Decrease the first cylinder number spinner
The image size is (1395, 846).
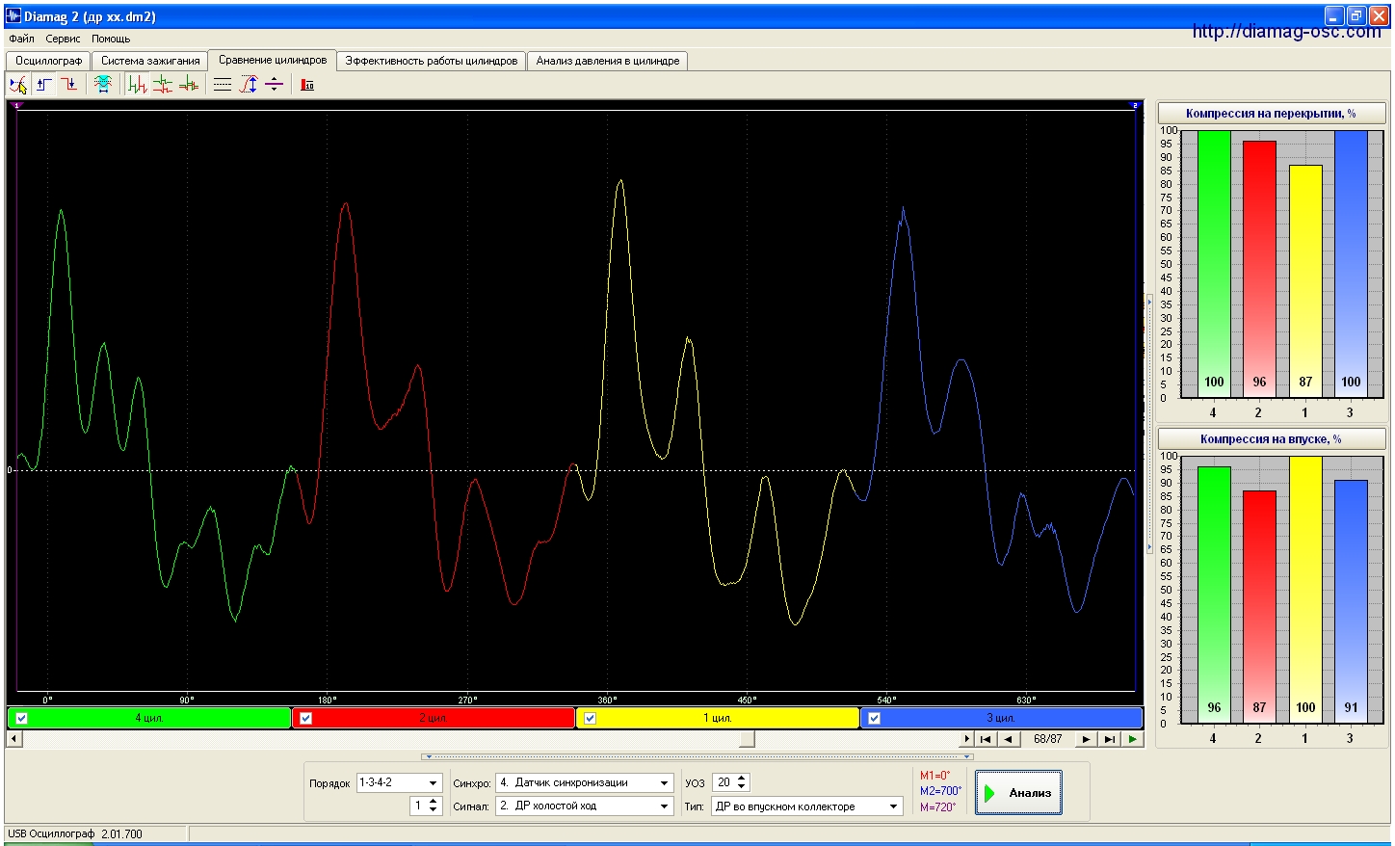tap(434, 810)
